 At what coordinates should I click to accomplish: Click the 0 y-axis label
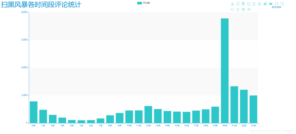click(x=27, y=123)
